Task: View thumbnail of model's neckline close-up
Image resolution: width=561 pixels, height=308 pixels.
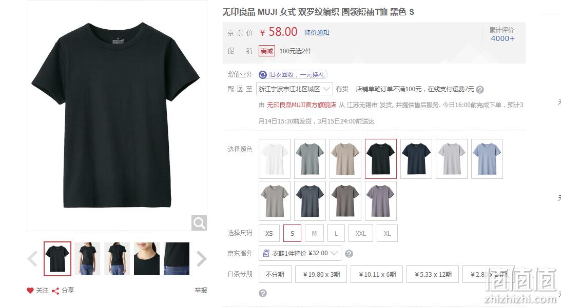Action: (x=147, y=259)
